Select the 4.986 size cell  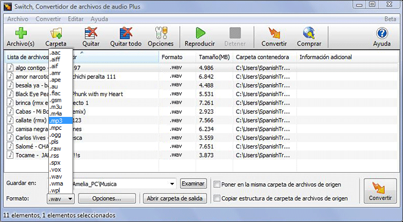coord(206,68)
